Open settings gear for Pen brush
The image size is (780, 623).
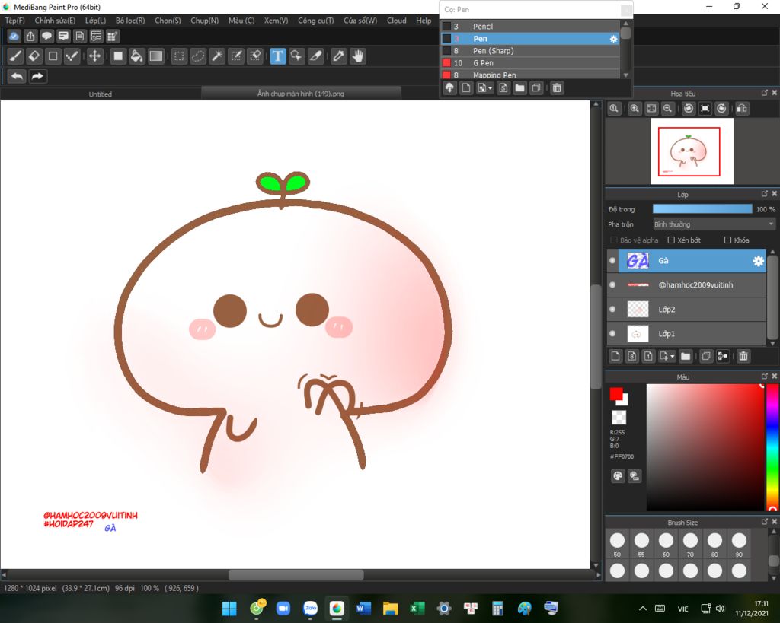613,39
